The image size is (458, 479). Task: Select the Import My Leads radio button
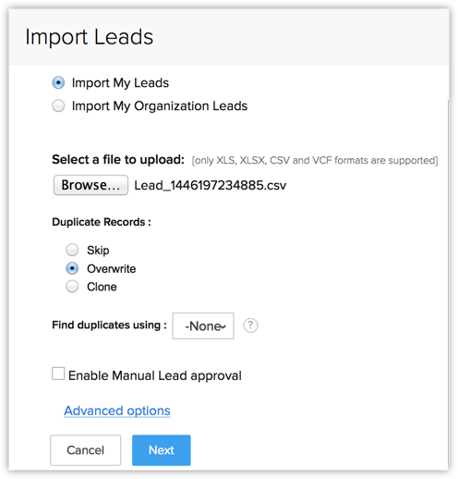click(x=58, y=82)
